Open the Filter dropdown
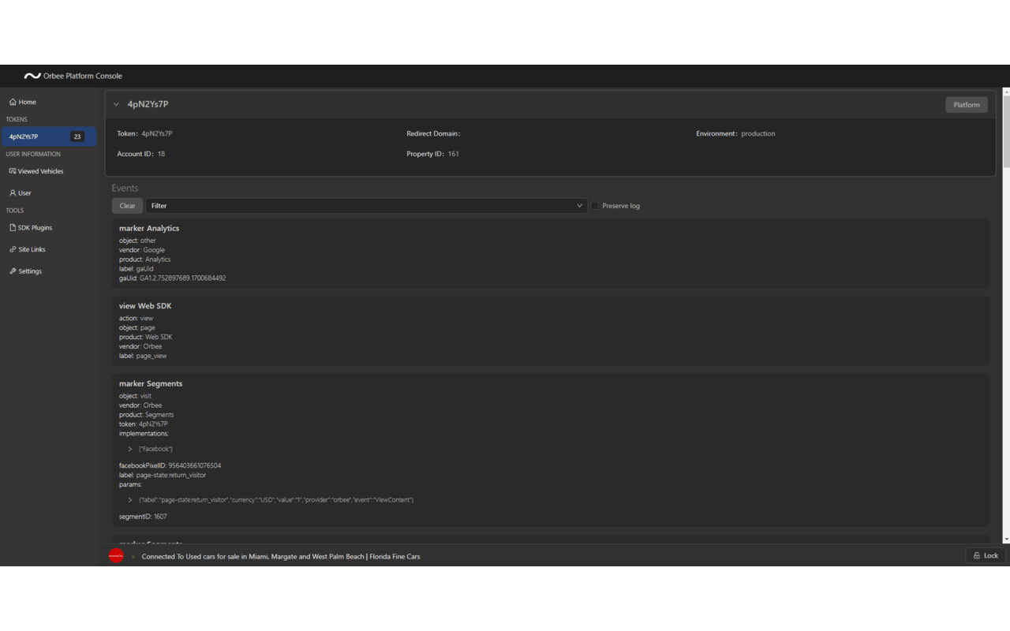 pos(366,205)
